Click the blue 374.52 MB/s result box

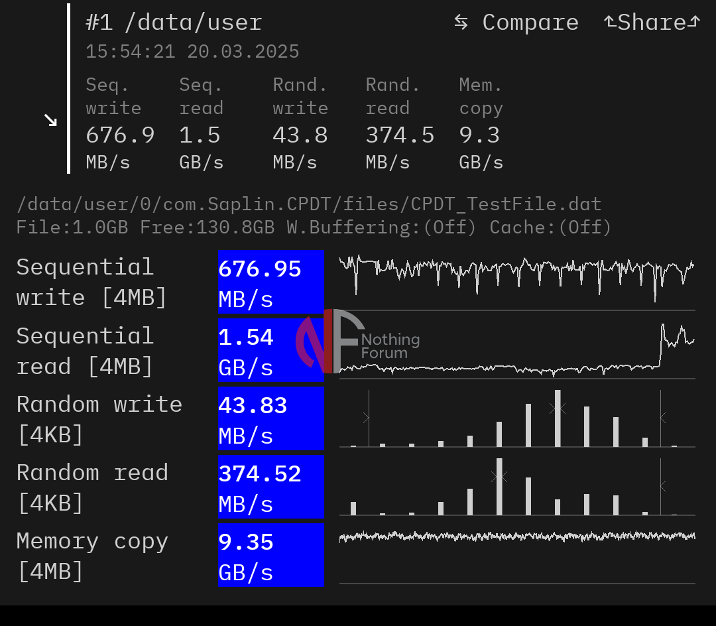pos(271,487)
